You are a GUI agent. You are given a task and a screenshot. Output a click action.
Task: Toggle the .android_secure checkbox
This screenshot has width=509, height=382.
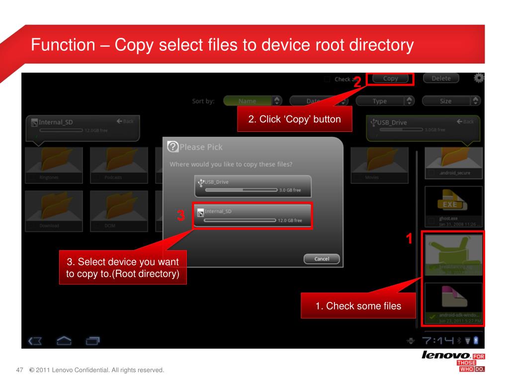[431, 173]
